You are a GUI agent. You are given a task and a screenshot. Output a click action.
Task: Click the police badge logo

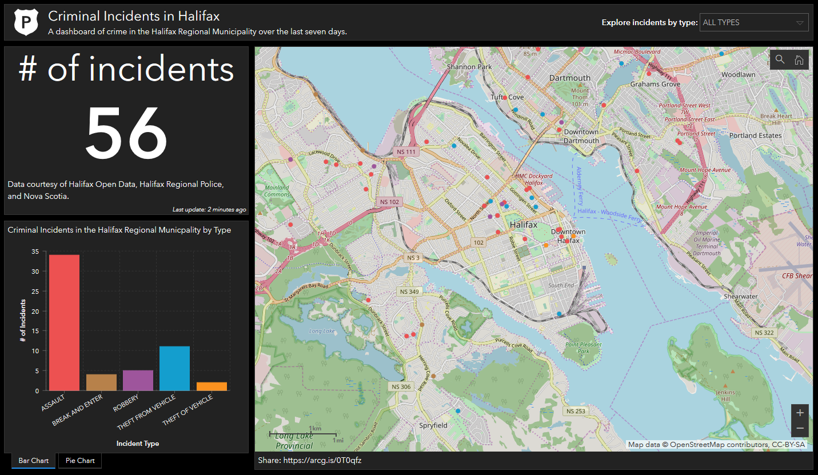tap(26, 22)
